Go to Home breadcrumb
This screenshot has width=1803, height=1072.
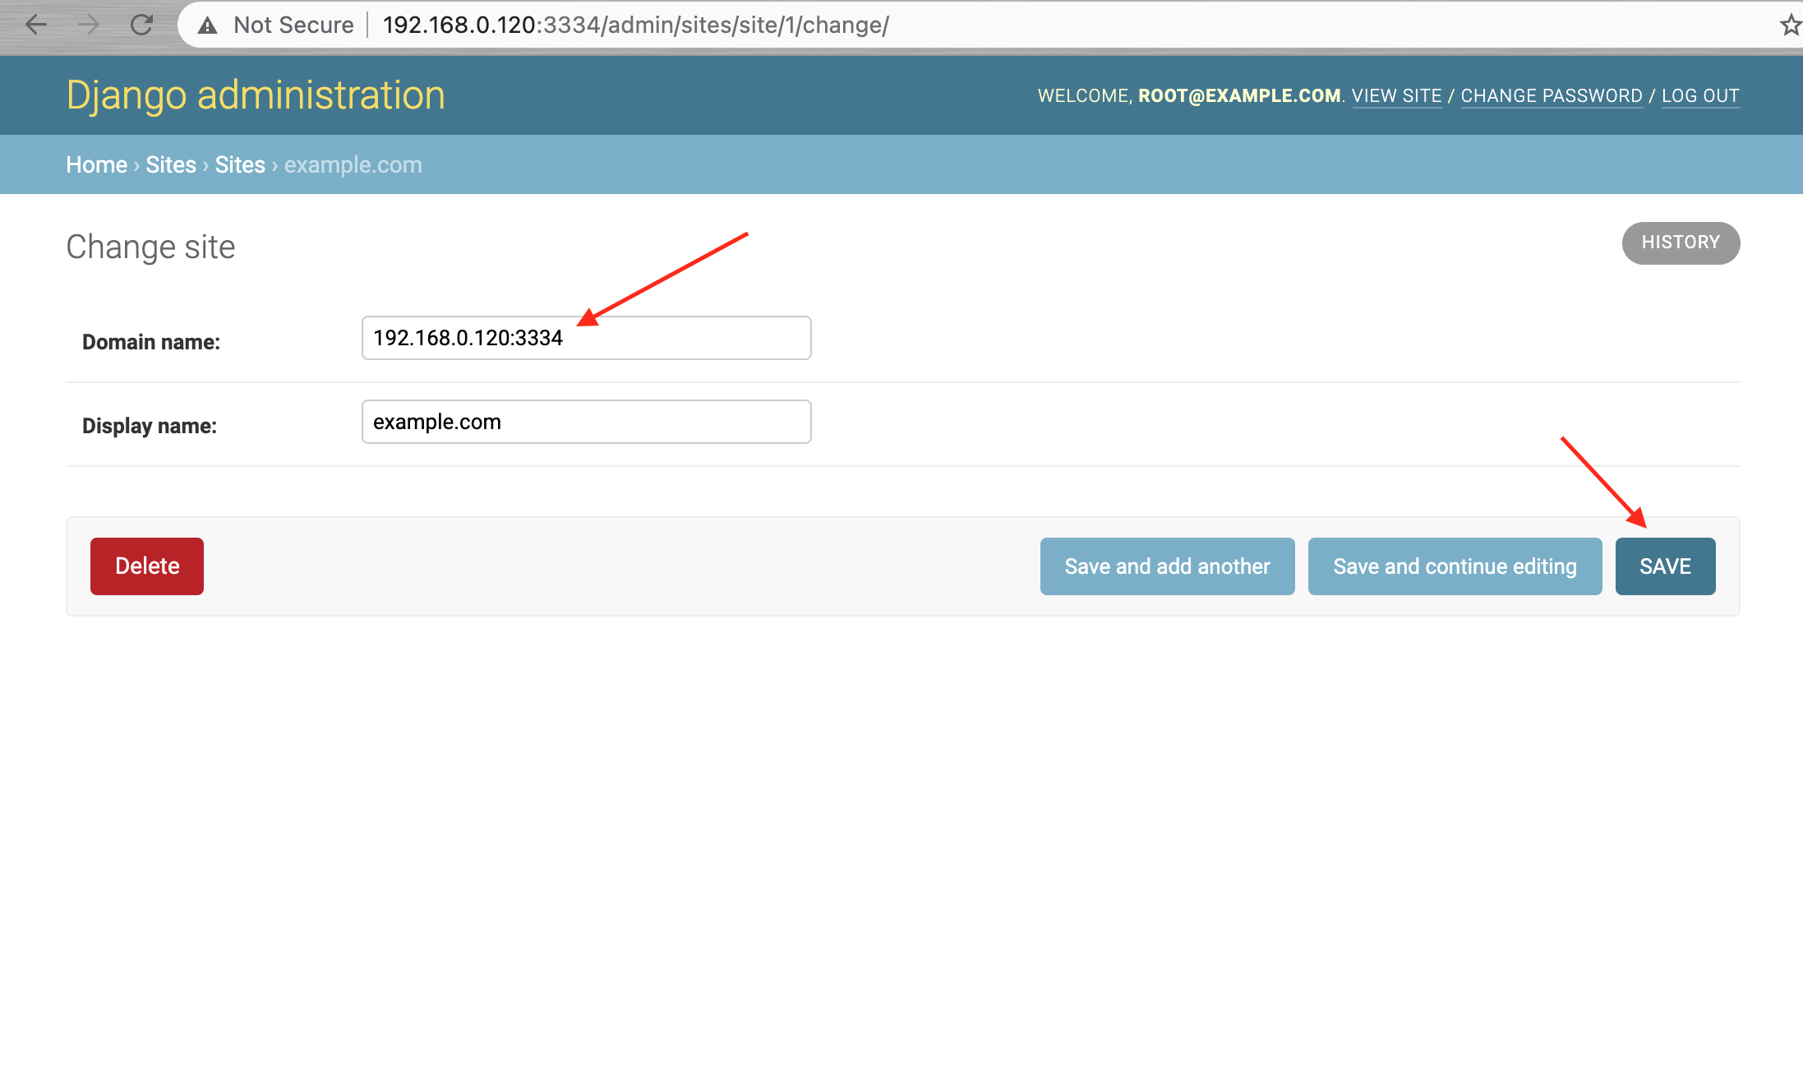tap(96, 164)
